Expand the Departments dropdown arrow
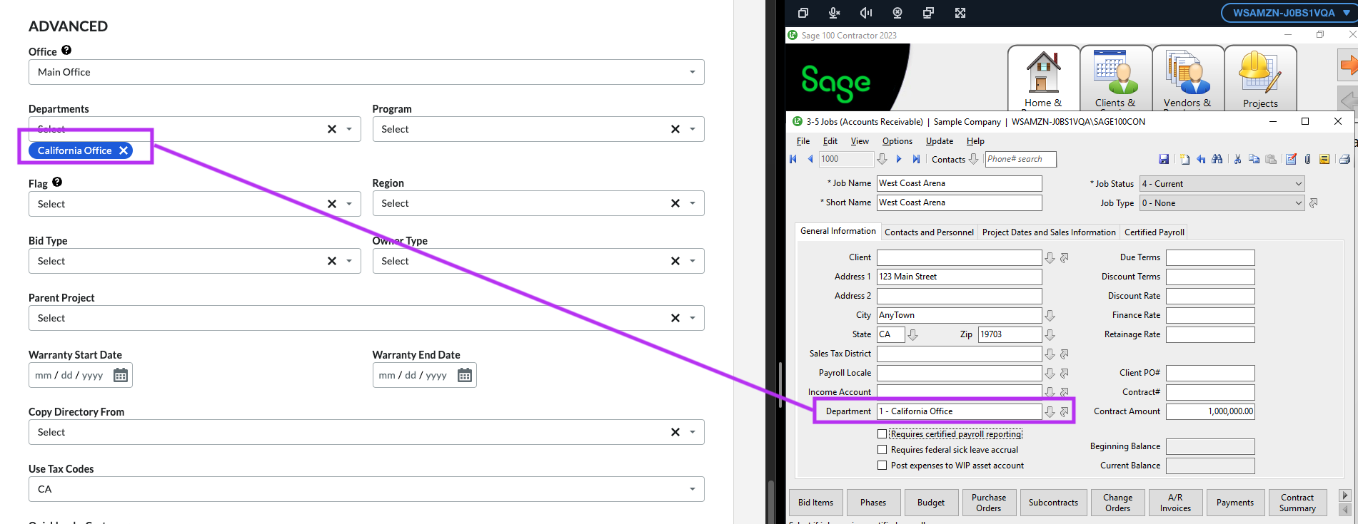 tap(349, 129)
